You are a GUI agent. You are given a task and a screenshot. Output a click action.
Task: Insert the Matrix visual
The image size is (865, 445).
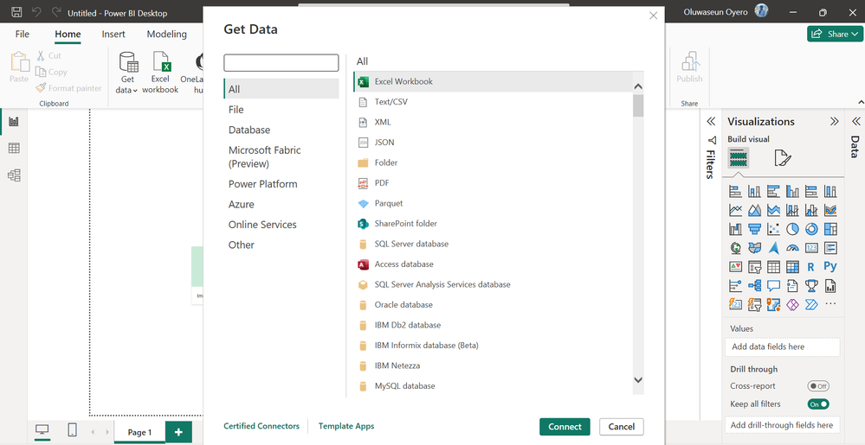tap(792, 267)
